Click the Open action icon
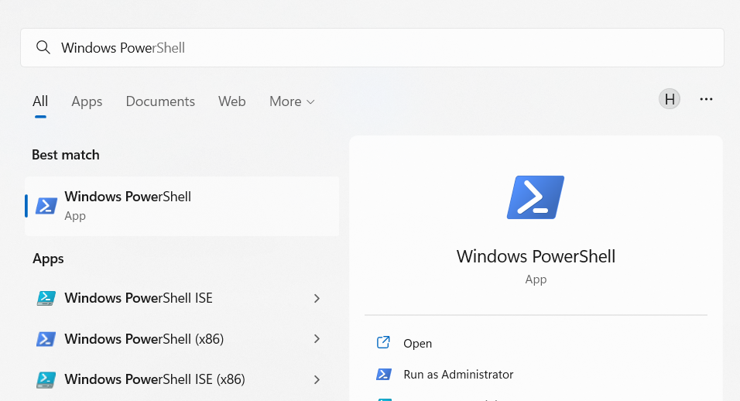Screen dimensions: 740x401 pyautogui.click(x=383, y=343)
